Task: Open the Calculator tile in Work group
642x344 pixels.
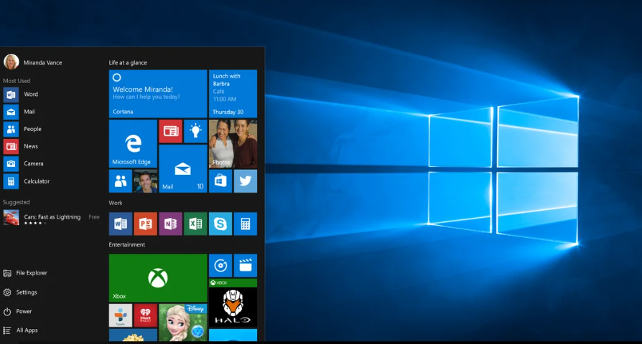Action: coord(246,224)
